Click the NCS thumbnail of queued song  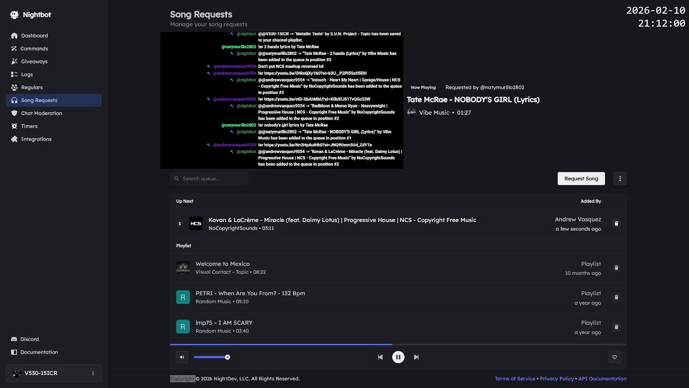[x=196, y=223]
